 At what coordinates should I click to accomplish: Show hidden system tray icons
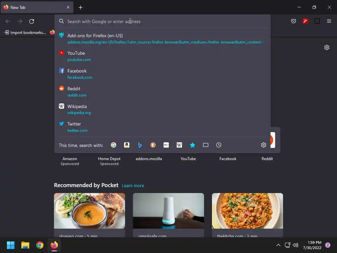coord(278,245)
